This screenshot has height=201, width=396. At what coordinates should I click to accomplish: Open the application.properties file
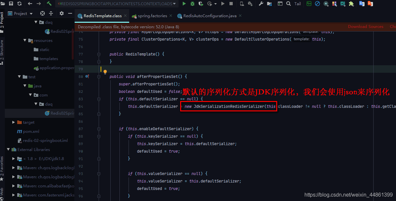pyautogui.click(x=54, y=68)
